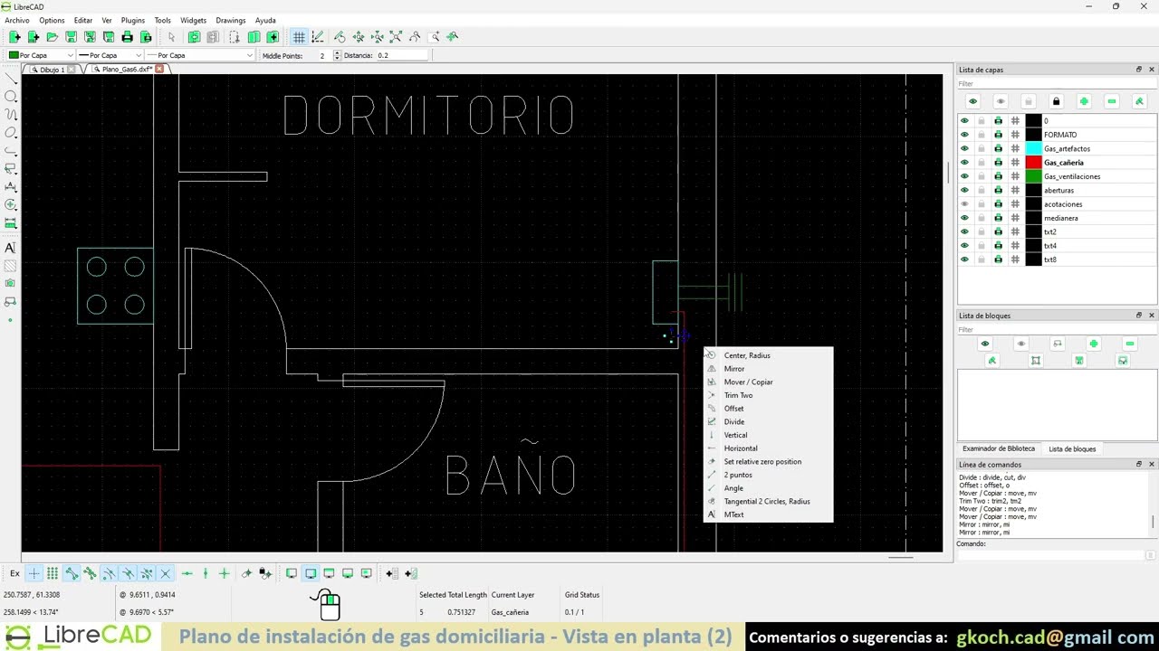The image size is (1159, 651).
Task: Click the Middle Points spinner arrows
Action: (337, 55)
